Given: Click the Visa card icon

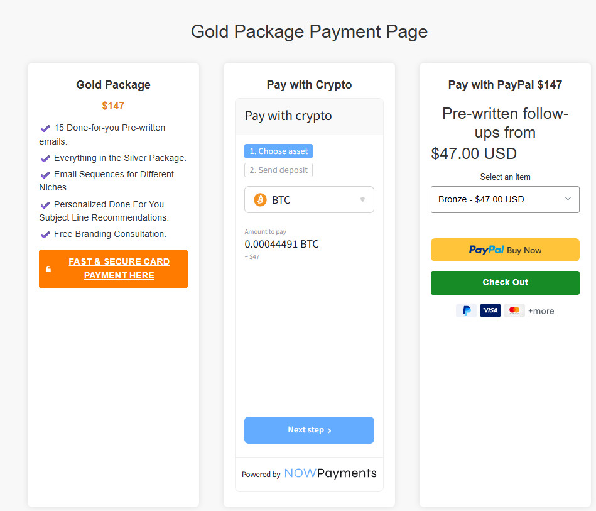Looking at the screenshot, I should pyautogui.click(x=490, y=310).
